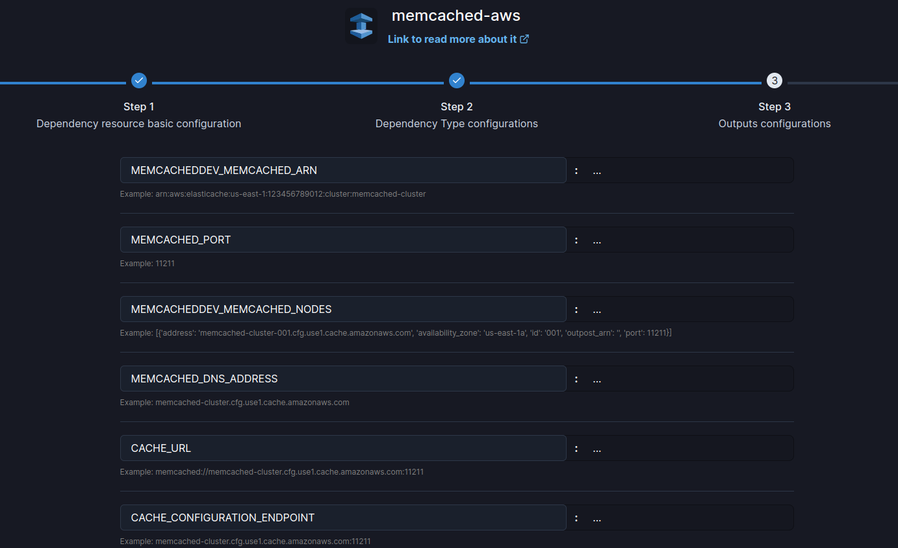Edit the MEMCACHEDDEV_MEMCACHED_NODES name field
The width and height of the screenshot is (898, 548).
[x=343, y=309]
